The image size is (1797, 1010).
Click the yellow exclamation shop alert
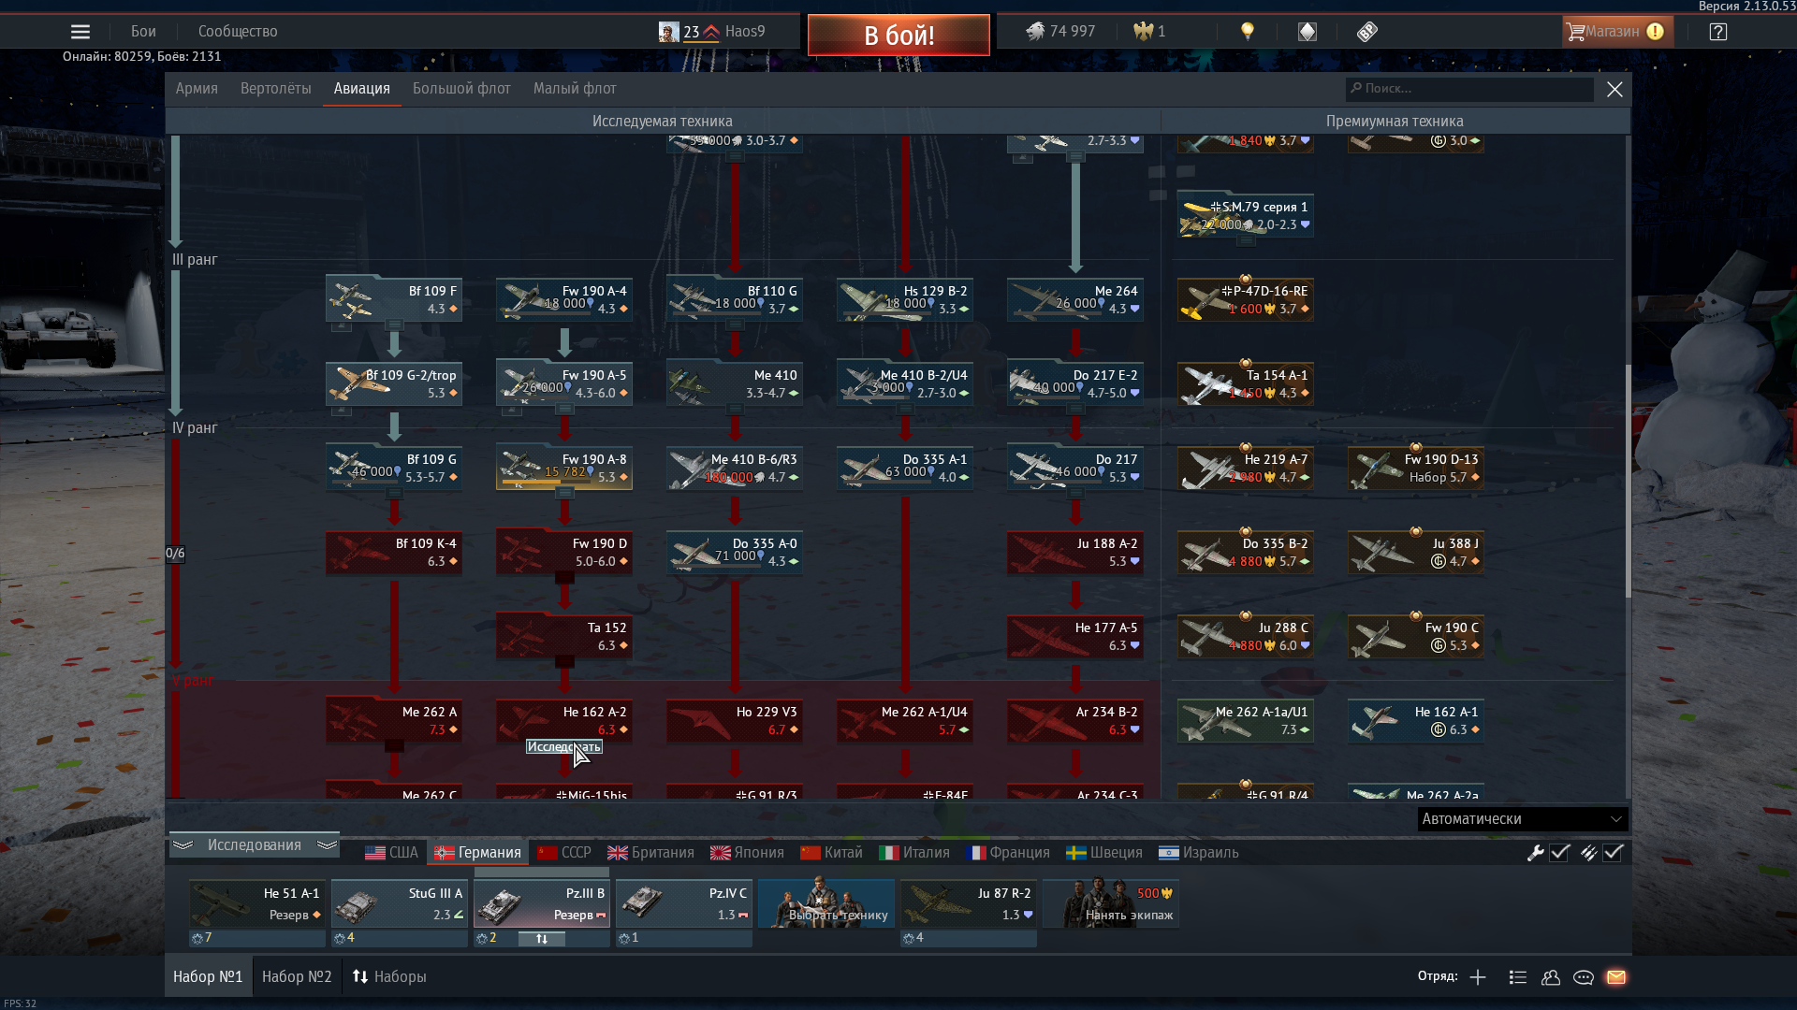pyautogui.click(x=1655, y=32)
